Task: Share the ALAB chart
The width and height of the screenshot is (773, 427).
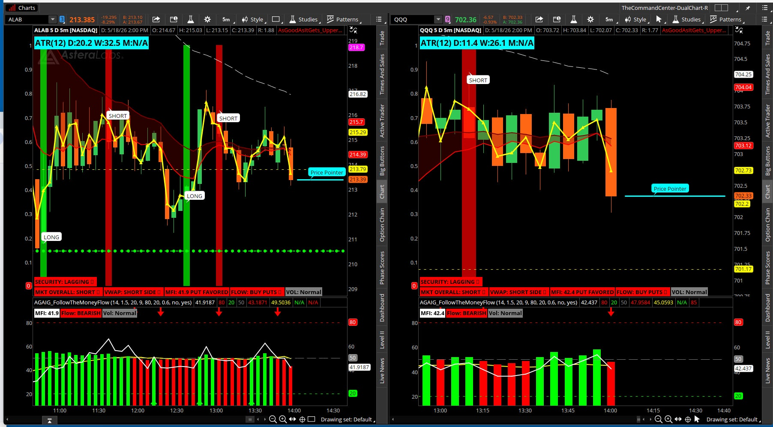Action: pyautogui.click(x=156, y=19)
